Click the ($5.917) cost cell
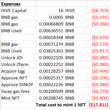The height and width of the screenshot is (110, 110). click(x=98, y=51)
